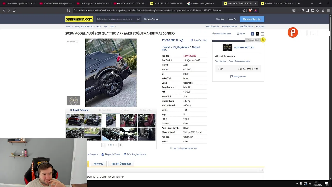Click Sıfır Araçları İncele link
332x187 pixels.
click(x=135, y=154)
